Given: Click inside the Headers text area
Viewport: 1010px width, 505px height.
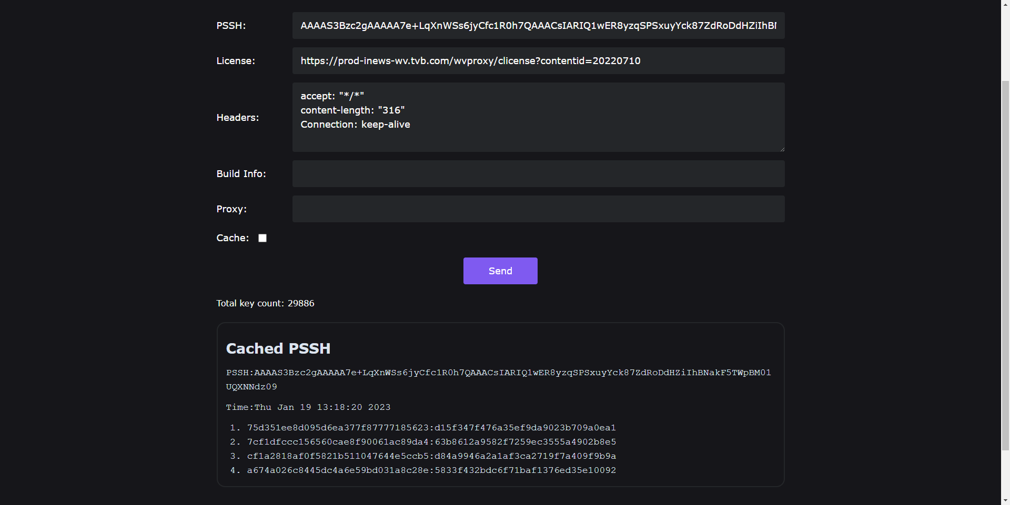Looking at the screenshot, I should pos(538,117).
